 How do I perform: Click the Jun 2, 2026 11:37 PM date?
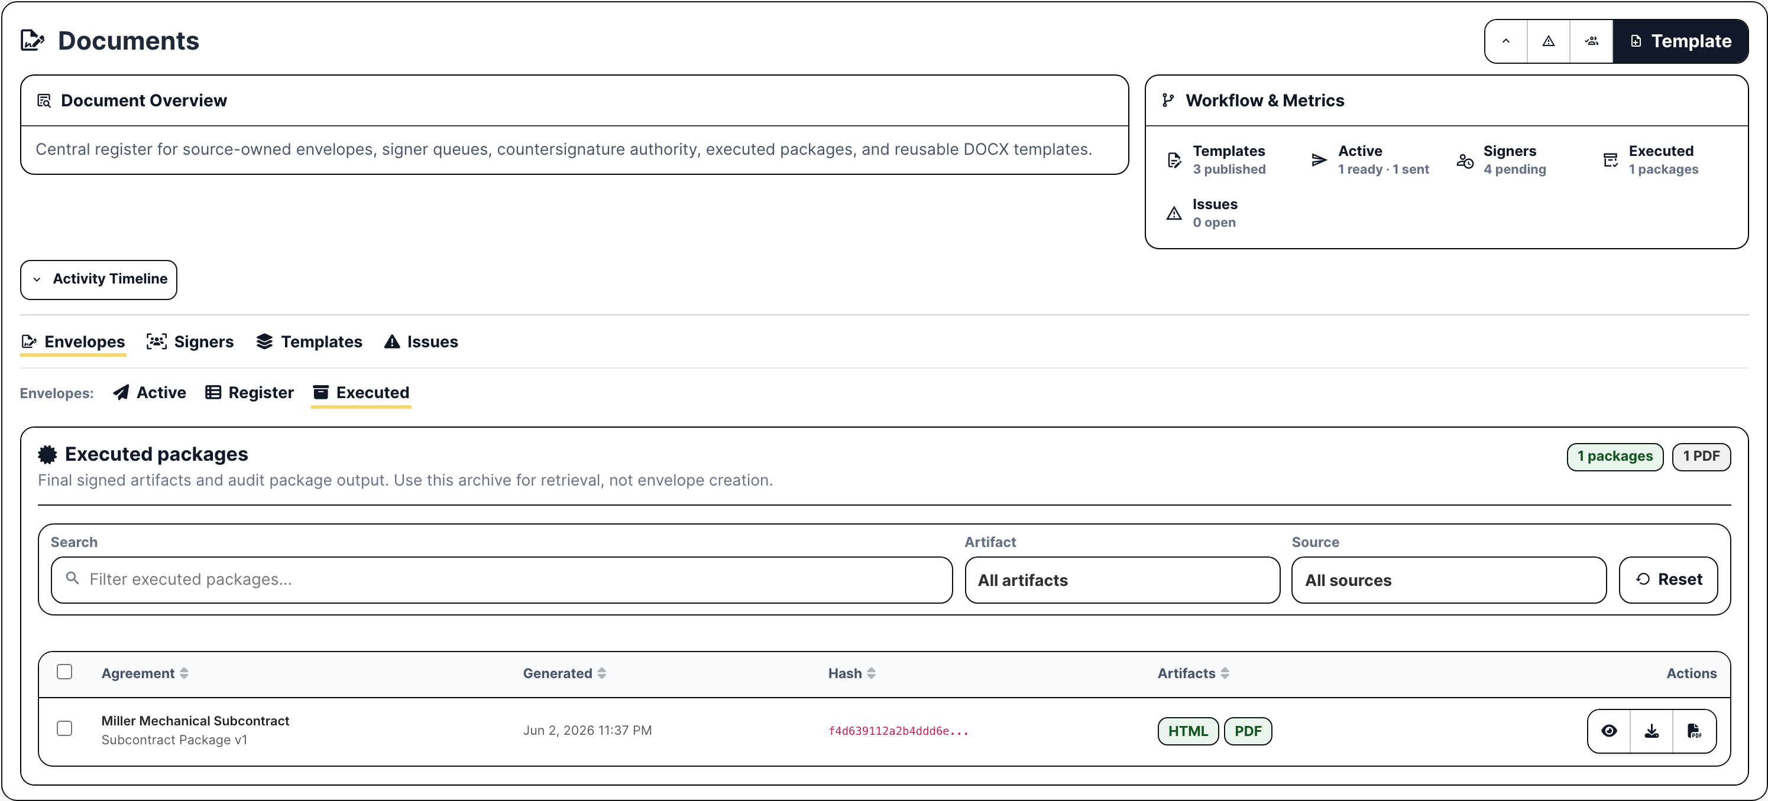[588, 730]
